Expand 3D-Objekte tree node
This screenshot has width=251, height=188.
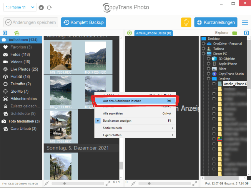[208, 59]
